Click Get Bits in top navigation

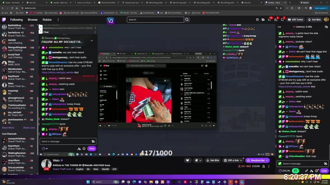pyautogui.click(x=314, y=20)
